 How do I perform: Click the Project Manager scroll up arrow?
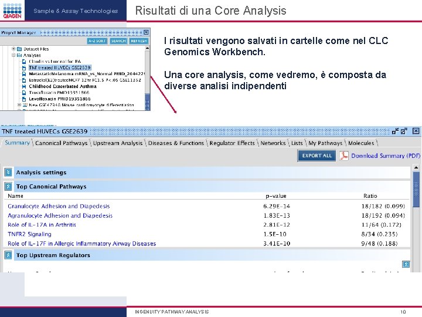[147, 48]
